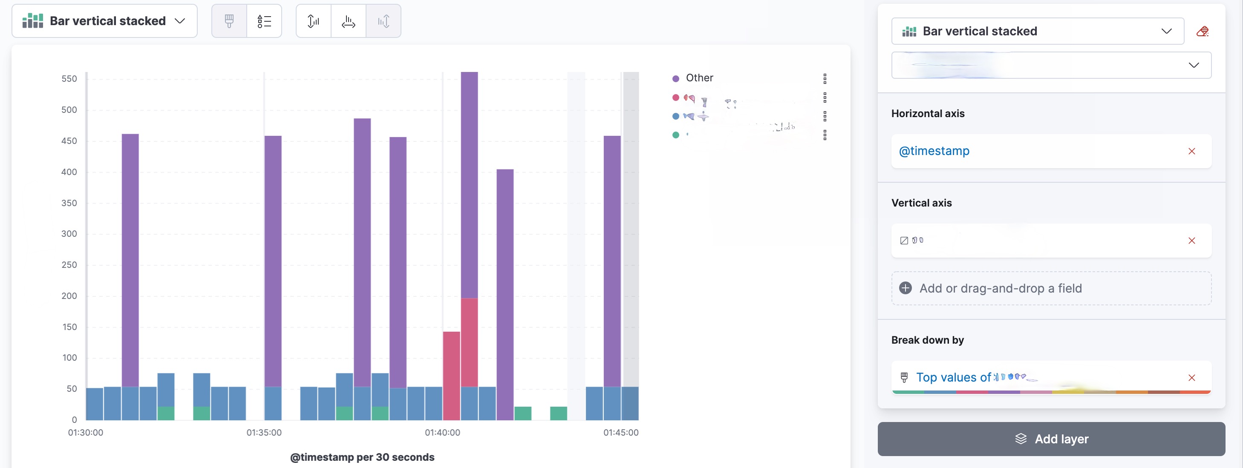Click the disabled right axis icon
This screenshot has height=468, width=1243.
[384, 21]
